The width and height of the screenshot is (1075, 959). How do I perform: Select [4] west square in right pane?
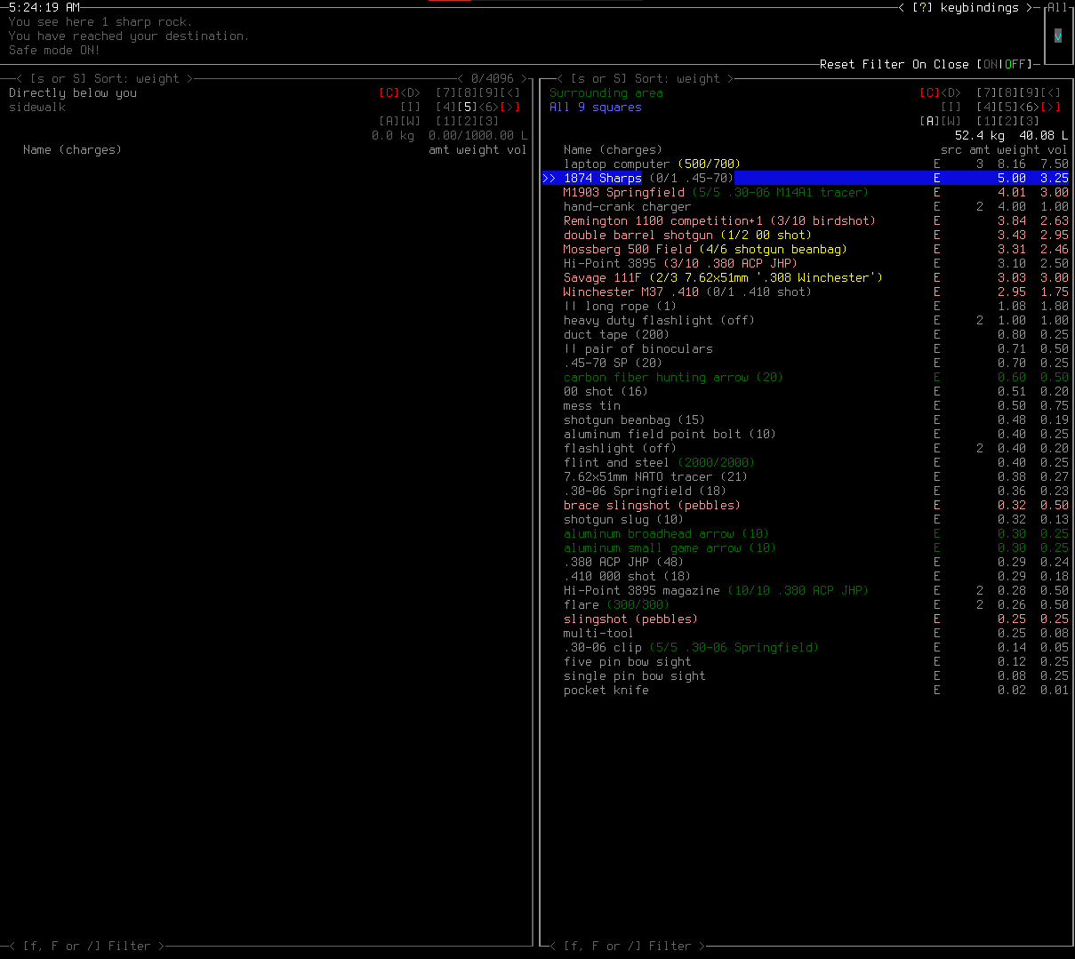point(987,107)
